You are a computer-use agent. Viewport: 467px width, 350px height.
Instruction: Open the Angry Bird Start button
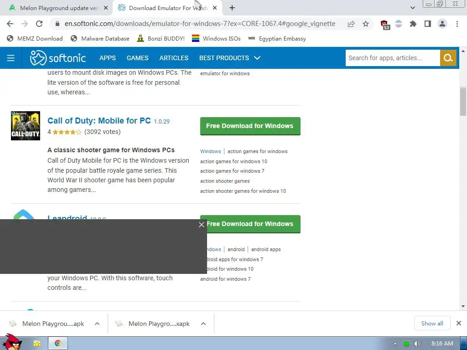12,342
